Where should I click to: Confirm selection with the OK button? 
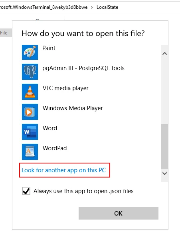coord(119,213)
